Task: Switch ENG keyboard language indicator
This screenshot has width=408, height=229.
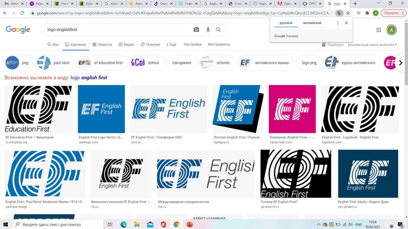Action: 359,224
